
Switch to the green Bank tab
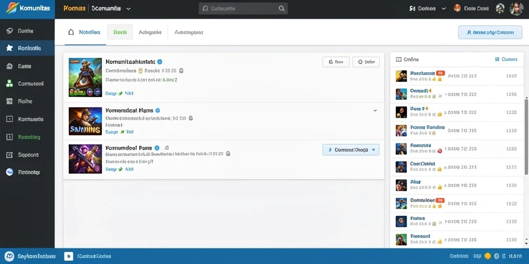(120, 32)
